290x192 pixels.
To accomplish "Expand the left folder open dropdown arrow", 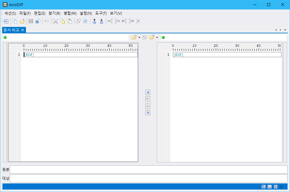I will coord(139,38).
